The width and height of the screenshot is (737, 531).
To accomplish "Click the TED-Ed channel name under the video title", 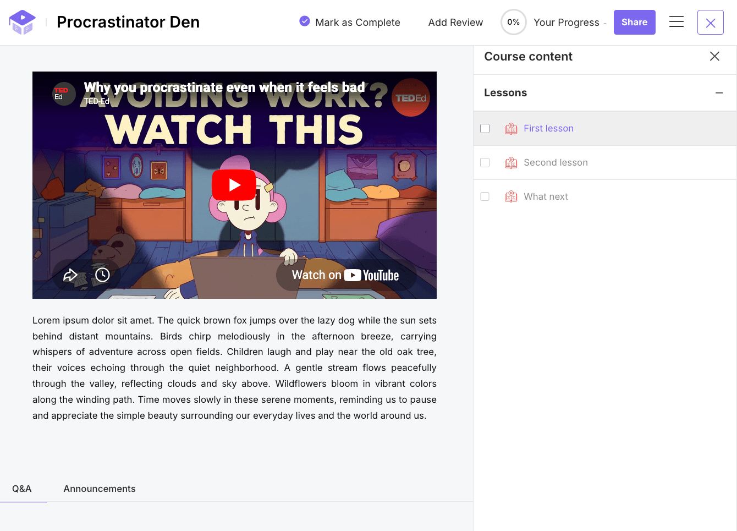I will 97,101.
